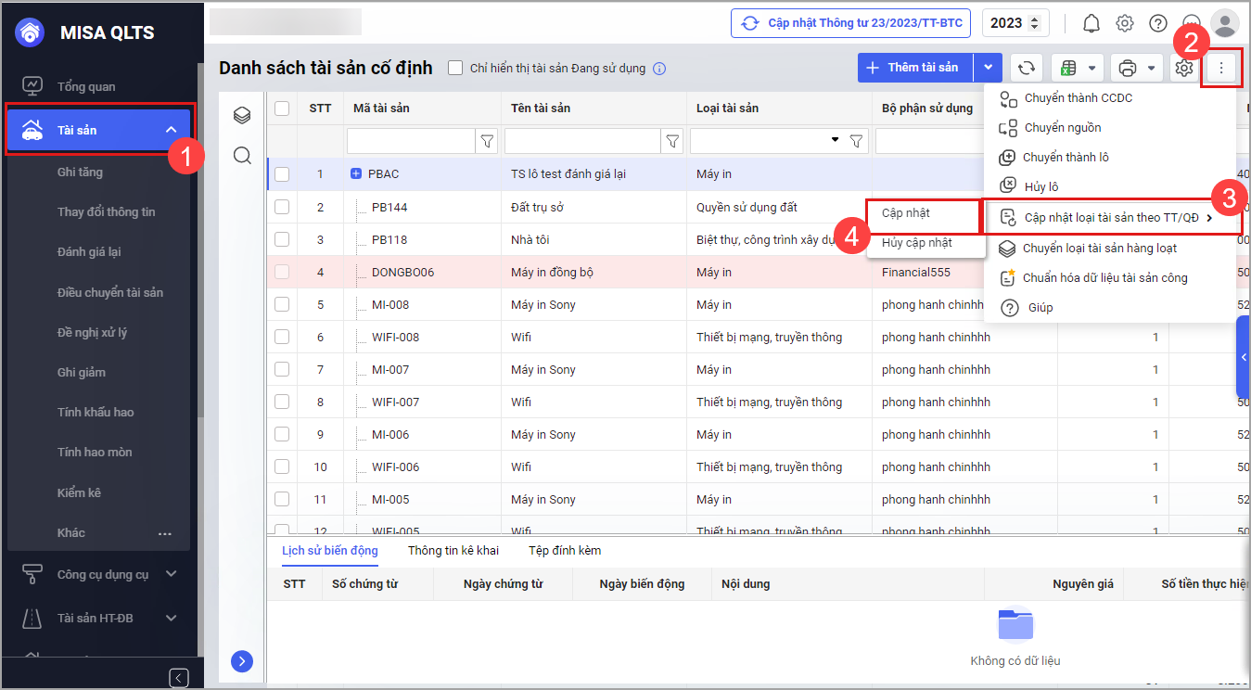This screenshot has width=1251, height=690.
Task: Click the refresh data icon in toolbar
Action: tap(1025, 68)
